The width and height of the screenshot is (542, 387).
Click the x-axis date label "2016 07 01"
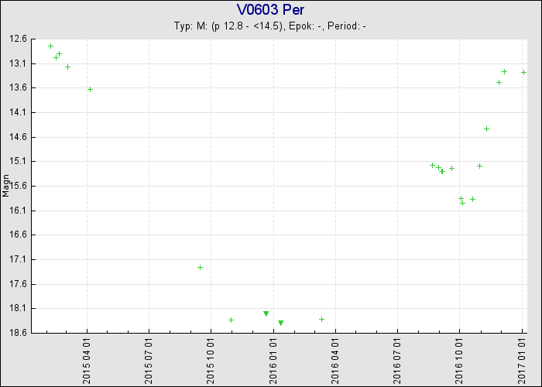[x=397, y=361]
